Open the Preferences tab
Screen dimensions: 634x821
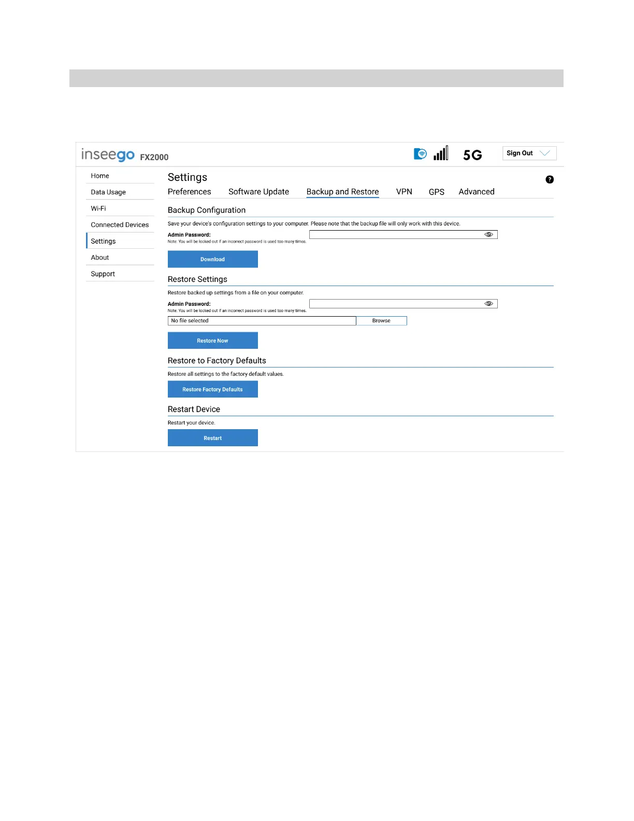[190, 192]
